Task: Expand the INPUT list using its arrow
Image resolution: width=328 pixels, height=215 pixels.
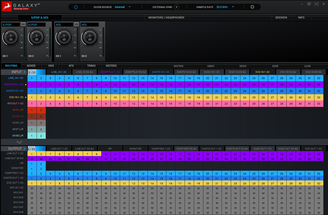Action: coord(25,72)
